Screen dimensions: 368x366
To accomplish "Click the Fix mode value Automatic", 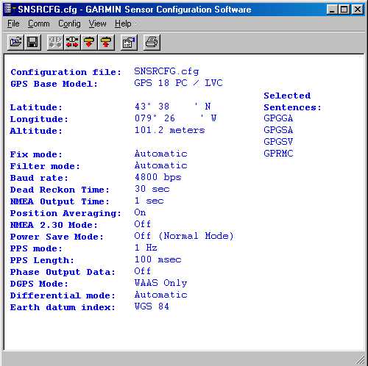I will 160,154.
